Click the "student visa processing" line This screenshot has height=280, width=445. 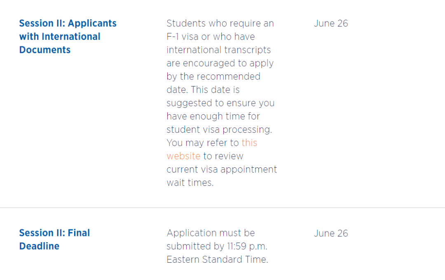tap(219, 130)
